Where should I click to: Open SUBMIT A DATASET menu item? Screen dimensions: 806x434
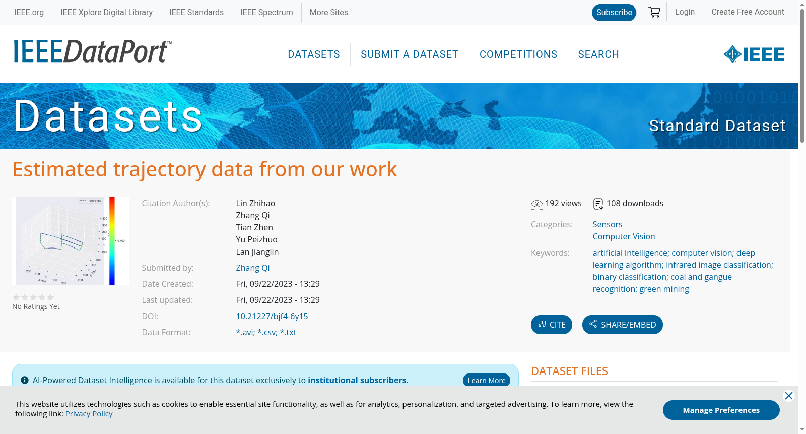click(410, 54)
